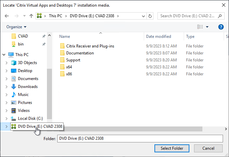The height and width of the screenshot is (157, 229).
Task: Select the x86 folder
Action: (69, 74)
